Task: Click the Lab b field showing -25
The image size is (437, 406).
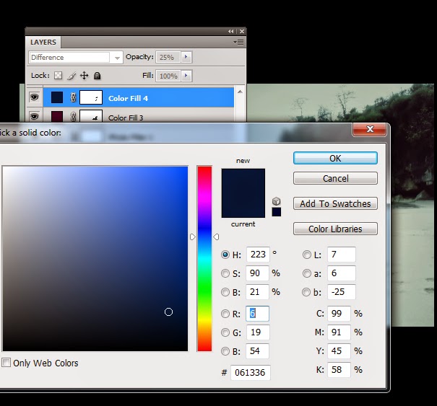Action: [x=342, y=292]
